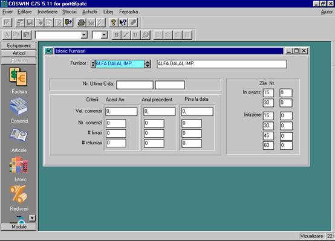335x241 pixels.
Task: Toggle Bold formatting button
Action: point(117,35)
